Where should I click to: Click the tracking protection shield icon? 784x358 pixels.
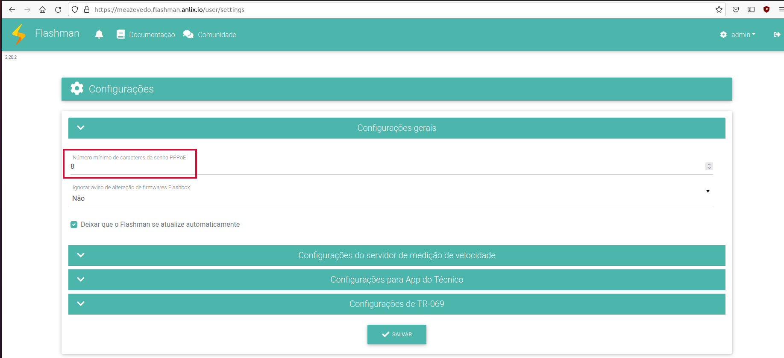pyautogui.click(x=75, y=9)
